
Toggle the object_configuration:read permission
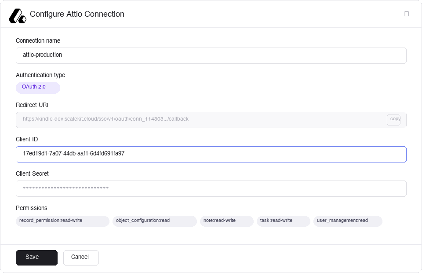pyautogui.click(x=154, y=221)
